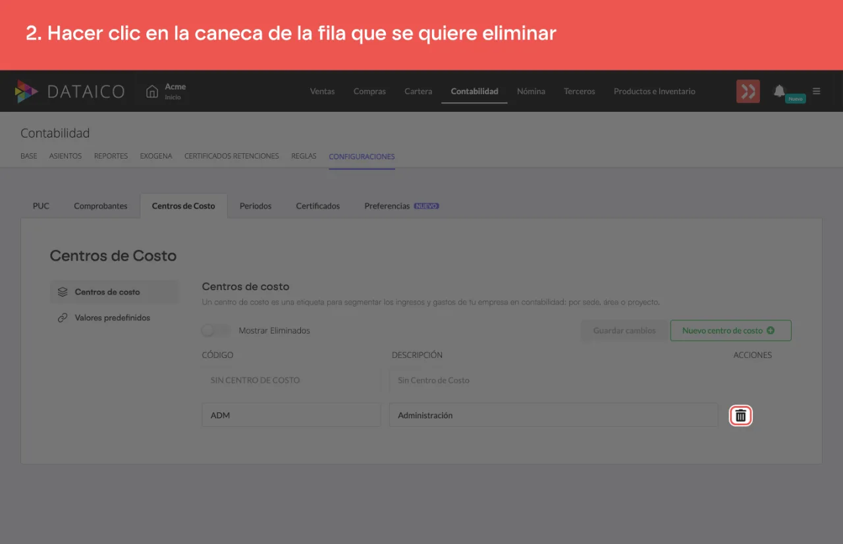Screen dimensions: 843x544
Task: Switch to the REPORTES sub-tab
Action: pyautogui.click(x=111, y=157)
